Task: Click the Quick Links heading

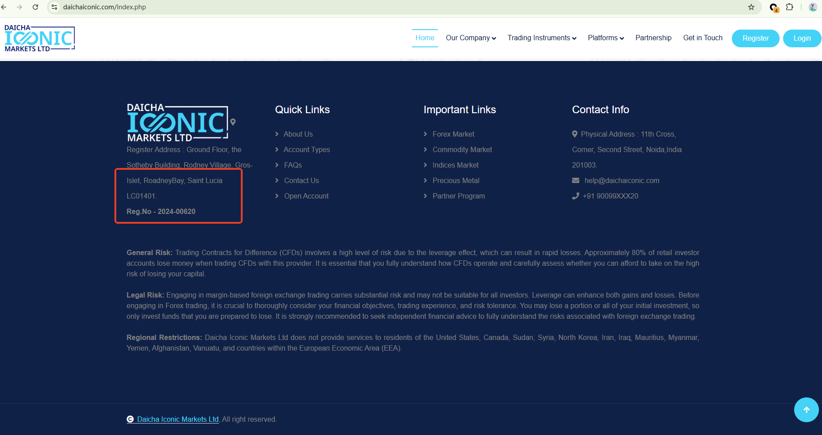Action: coord(302,110)
